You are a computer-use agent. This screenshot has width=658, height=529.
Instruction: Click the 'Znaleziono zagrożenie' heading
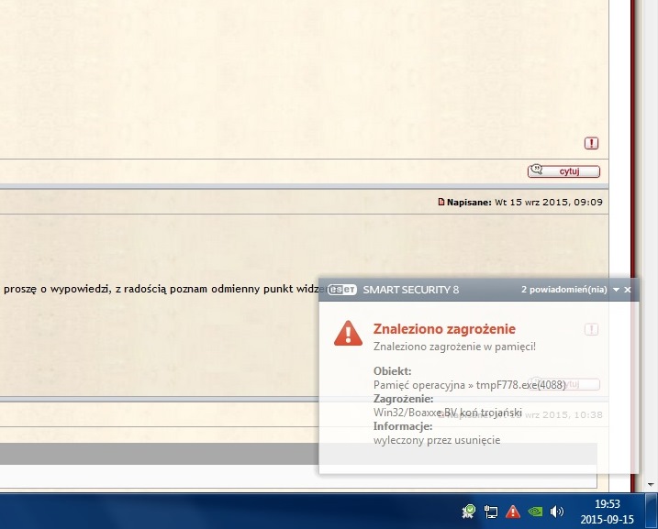pyautogui.click(x=444, y=329)
